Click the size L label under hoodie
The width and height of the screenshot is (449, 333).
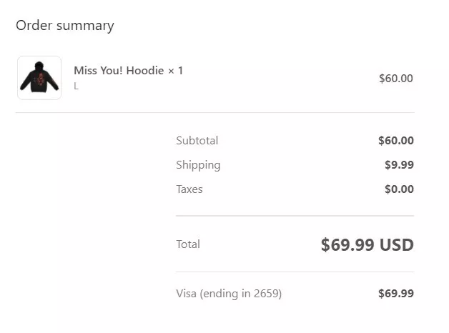point(76,86)
